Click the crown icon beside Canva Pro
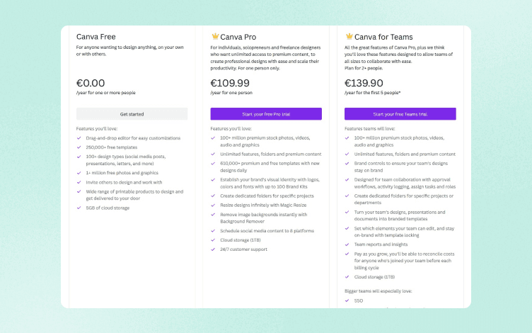532x333 pixels. [x=215, y=36]
